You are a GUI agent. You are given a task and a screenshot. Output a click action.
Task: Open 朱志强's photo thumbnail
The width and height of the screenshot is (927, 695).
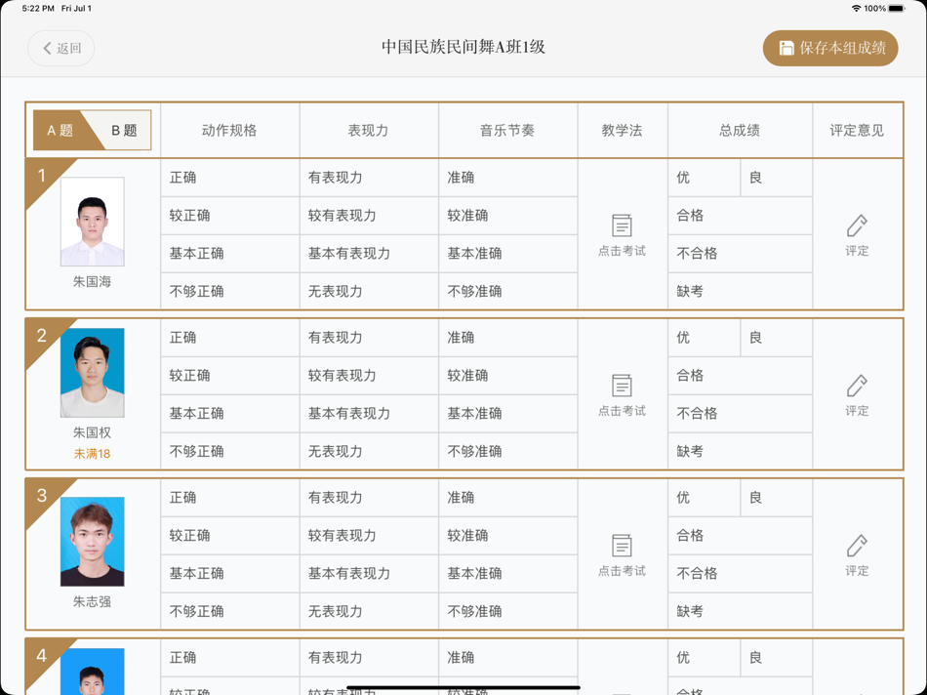click(x=93, y=542)
